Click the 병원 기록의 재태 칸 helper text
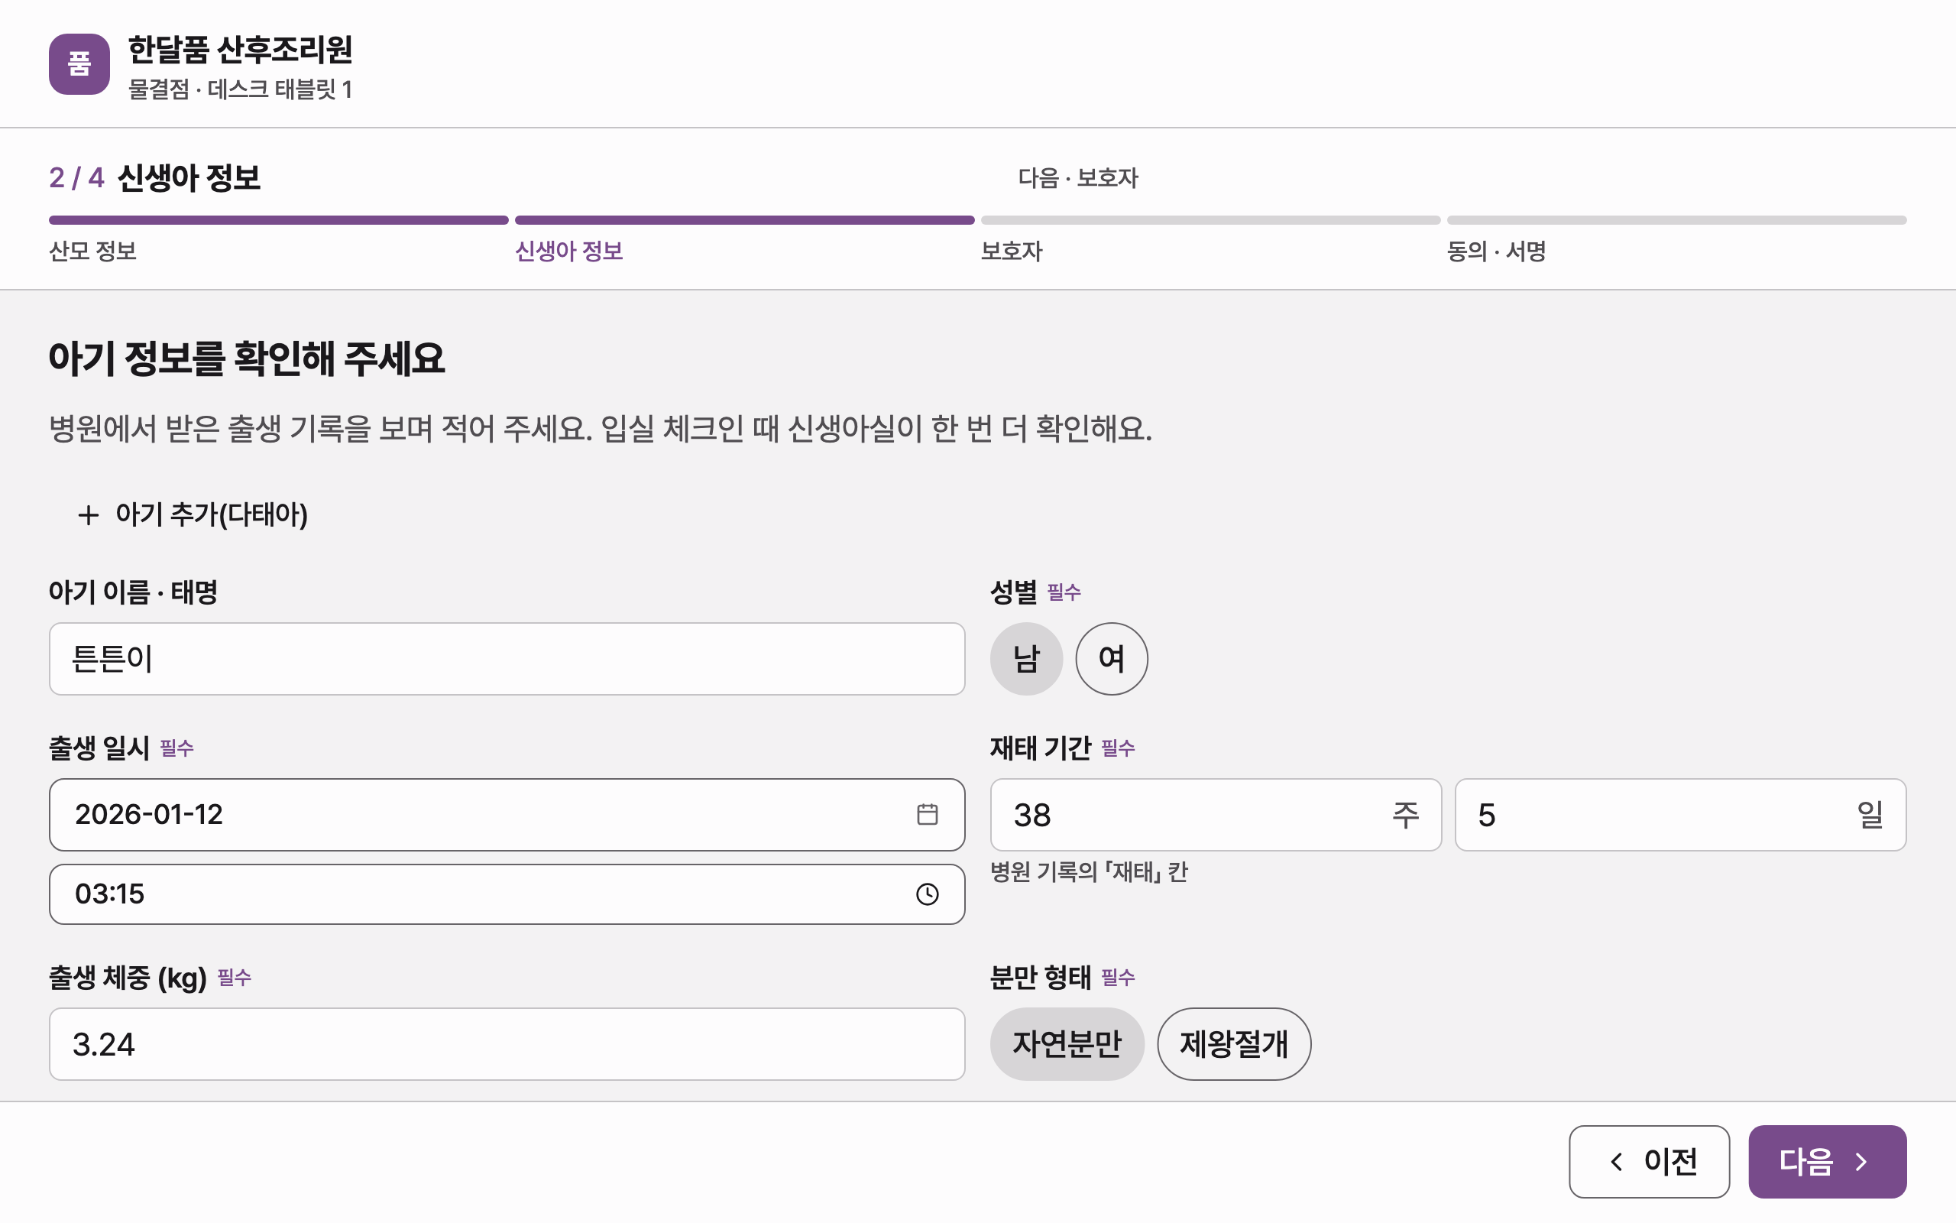The image size is (1956, 1223). tap(1089, 872)
